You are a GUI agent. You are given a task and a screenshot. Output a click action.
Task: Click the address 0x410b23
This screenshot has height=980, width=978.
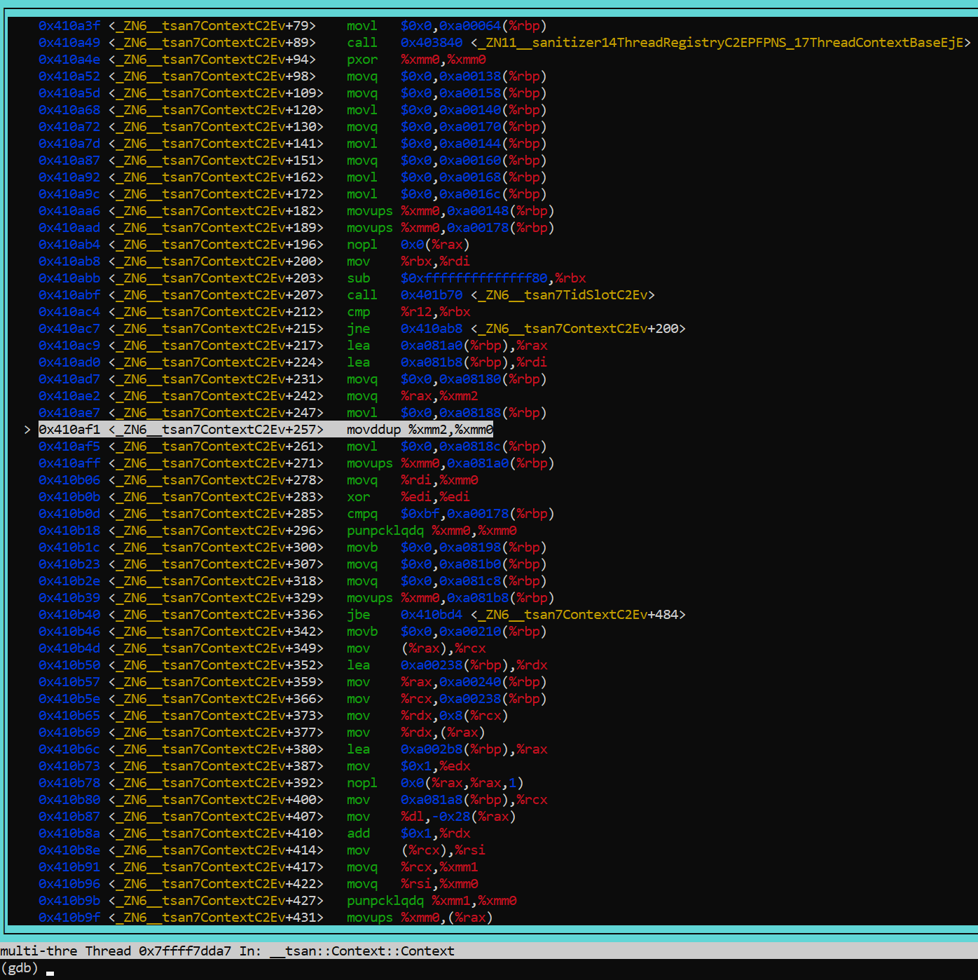coord(69,564)
